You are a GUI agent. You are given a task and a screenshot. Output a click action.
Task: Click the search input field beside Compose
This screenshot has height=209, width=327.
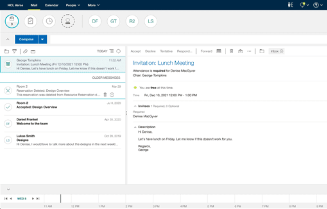click(x=187, y=39)
